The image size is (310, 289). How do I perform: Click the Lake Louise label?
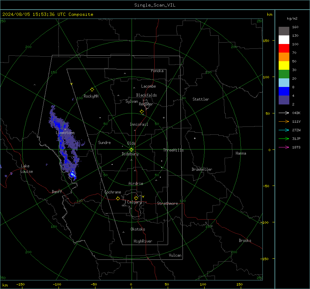(x=27, y=169)
